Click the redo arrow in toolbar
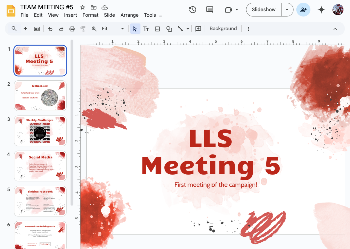The height and width of the screenshot is (249, 350). [61, 29]
